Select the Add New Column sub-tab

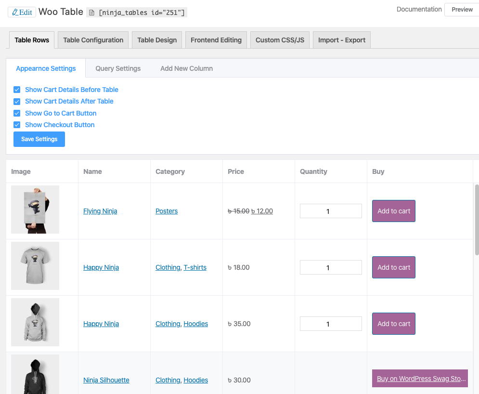pos(186,68)
